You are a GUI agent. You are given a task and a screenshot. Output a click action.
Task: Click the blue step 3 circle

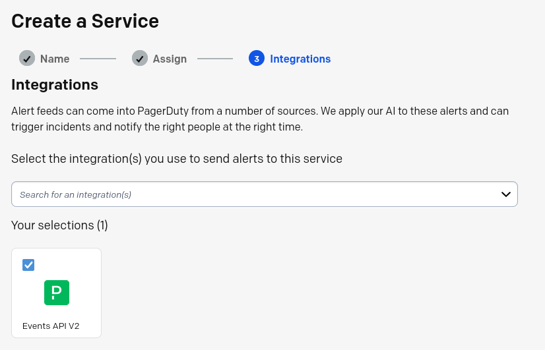257,58
